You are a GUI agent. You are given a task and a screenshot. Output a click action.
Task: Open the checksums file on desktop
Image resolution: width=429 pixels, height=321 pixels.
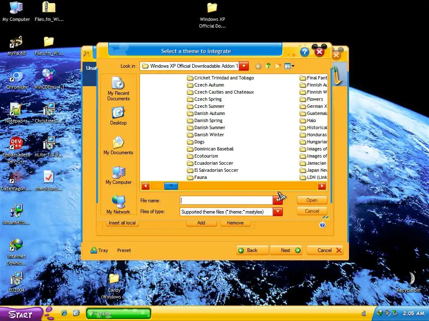tap(49, 181)
